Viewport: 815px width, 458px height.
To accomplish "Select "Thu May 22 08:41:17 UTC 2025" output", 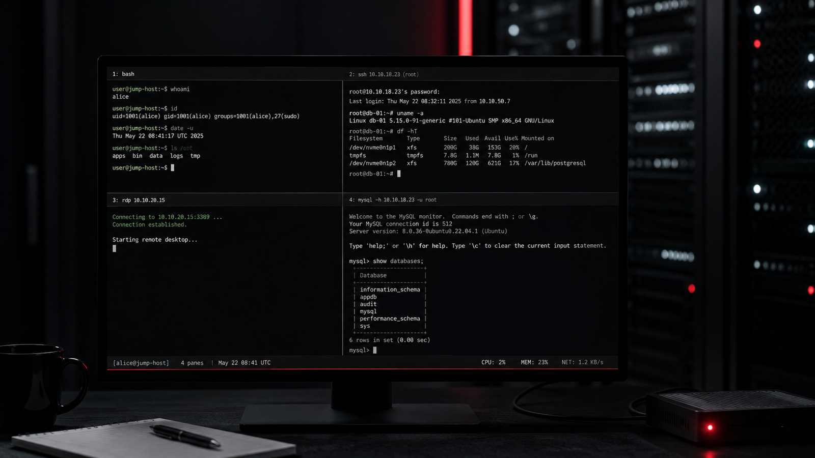I will [158, 136].
